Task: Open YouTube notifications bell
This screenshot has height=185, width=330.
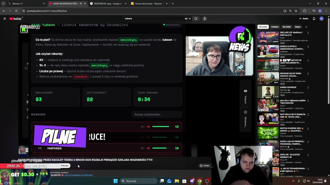Action: pos(314,18)
